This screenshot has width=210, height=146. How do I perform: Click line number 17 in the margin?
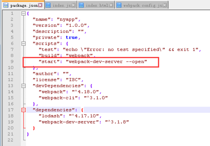11,110
